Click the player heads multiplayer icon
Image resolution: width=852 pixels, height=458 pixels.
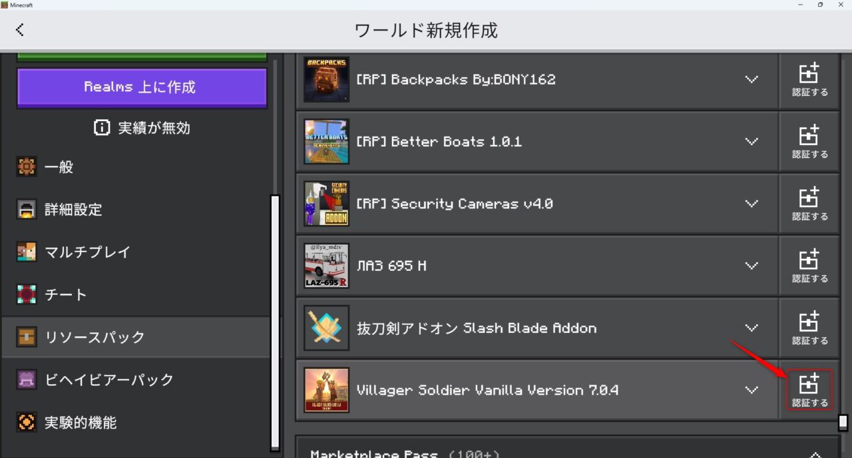27,252
